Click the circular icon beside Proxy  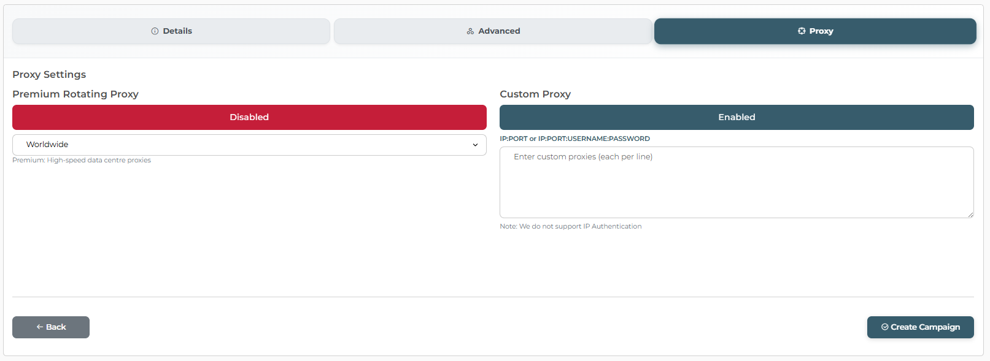pyautogui.click(x=802, y=31)
